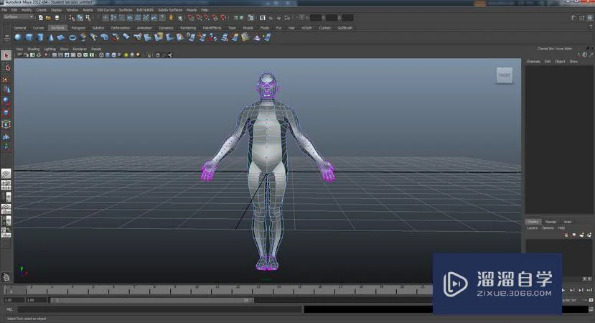Create a NURBS plane from the shelf
The width and height of the screenshot is (595, 323).
pos(61,37)
